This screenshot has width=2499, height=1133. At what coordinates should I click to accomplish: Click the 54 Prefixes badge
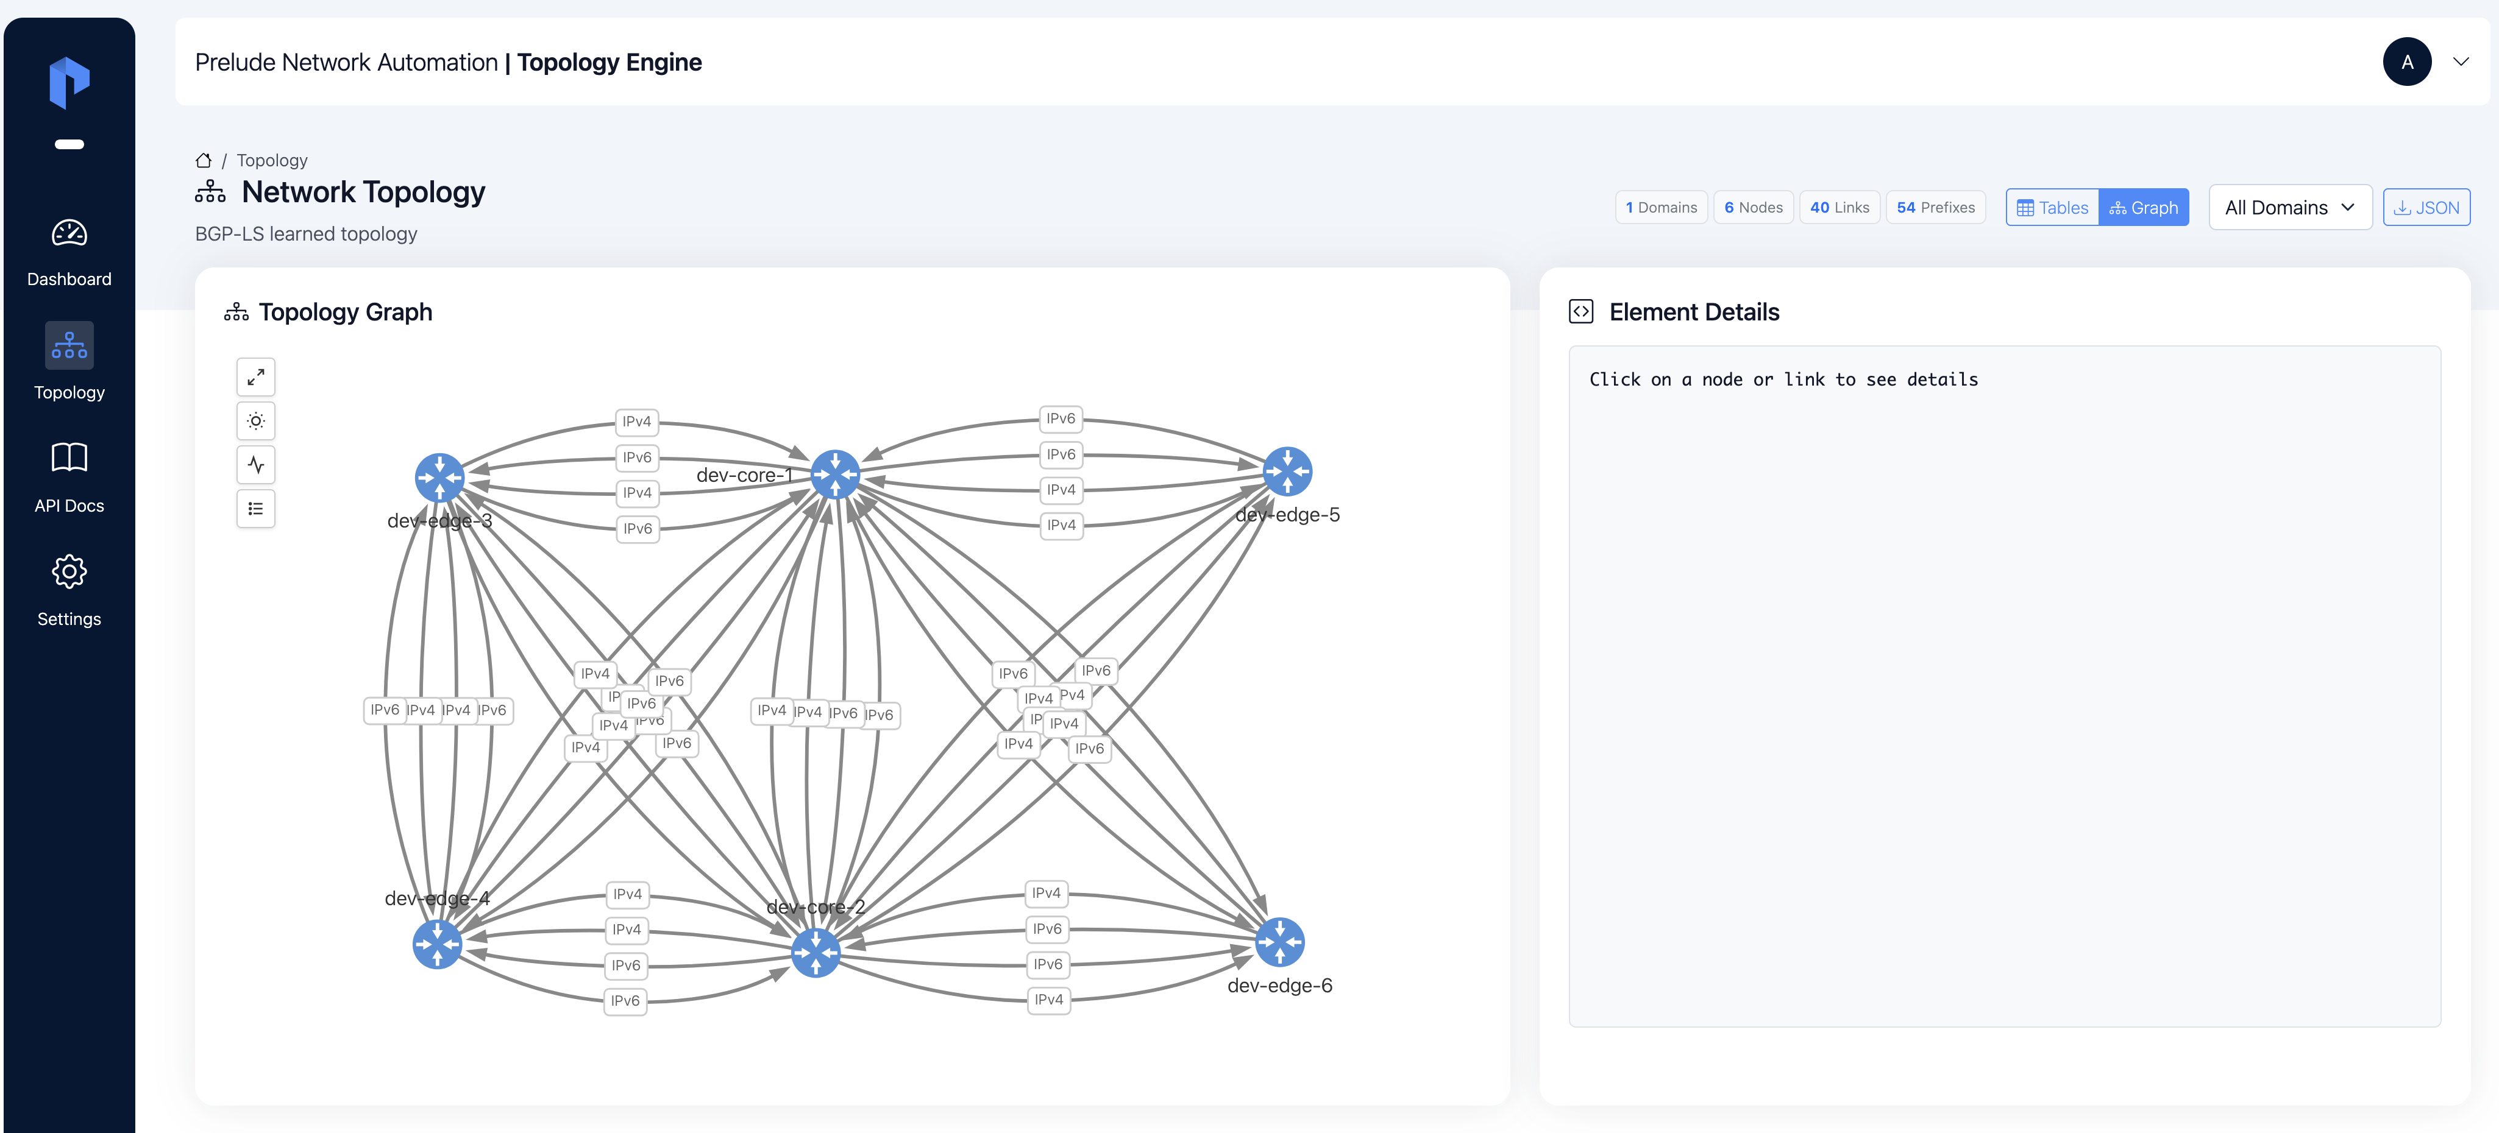(x=1935, y=207)
